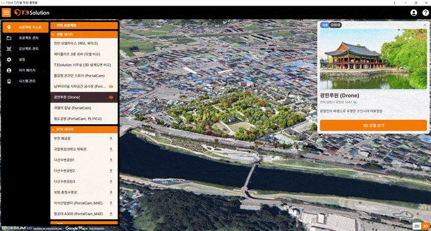Open the user account icon in header
This screenshot has width=431, height=231.
[x=413, y=13]
